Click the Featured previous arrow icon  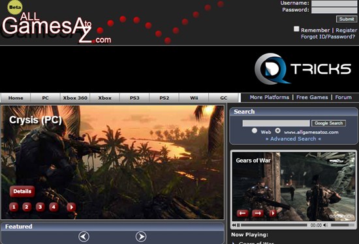[x=84, y=237]
